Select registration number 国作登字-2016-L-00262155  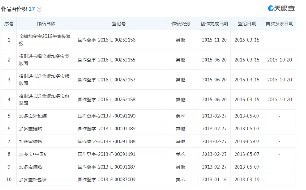pos(106,60)
